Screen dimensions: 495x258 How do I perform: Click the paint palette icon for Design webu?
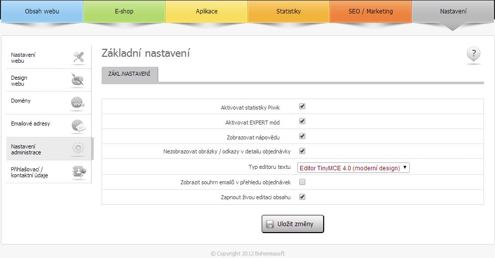[78, 80]
